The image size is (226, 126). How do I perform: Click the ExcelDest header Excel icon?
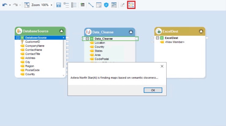(x=159, y=31)
